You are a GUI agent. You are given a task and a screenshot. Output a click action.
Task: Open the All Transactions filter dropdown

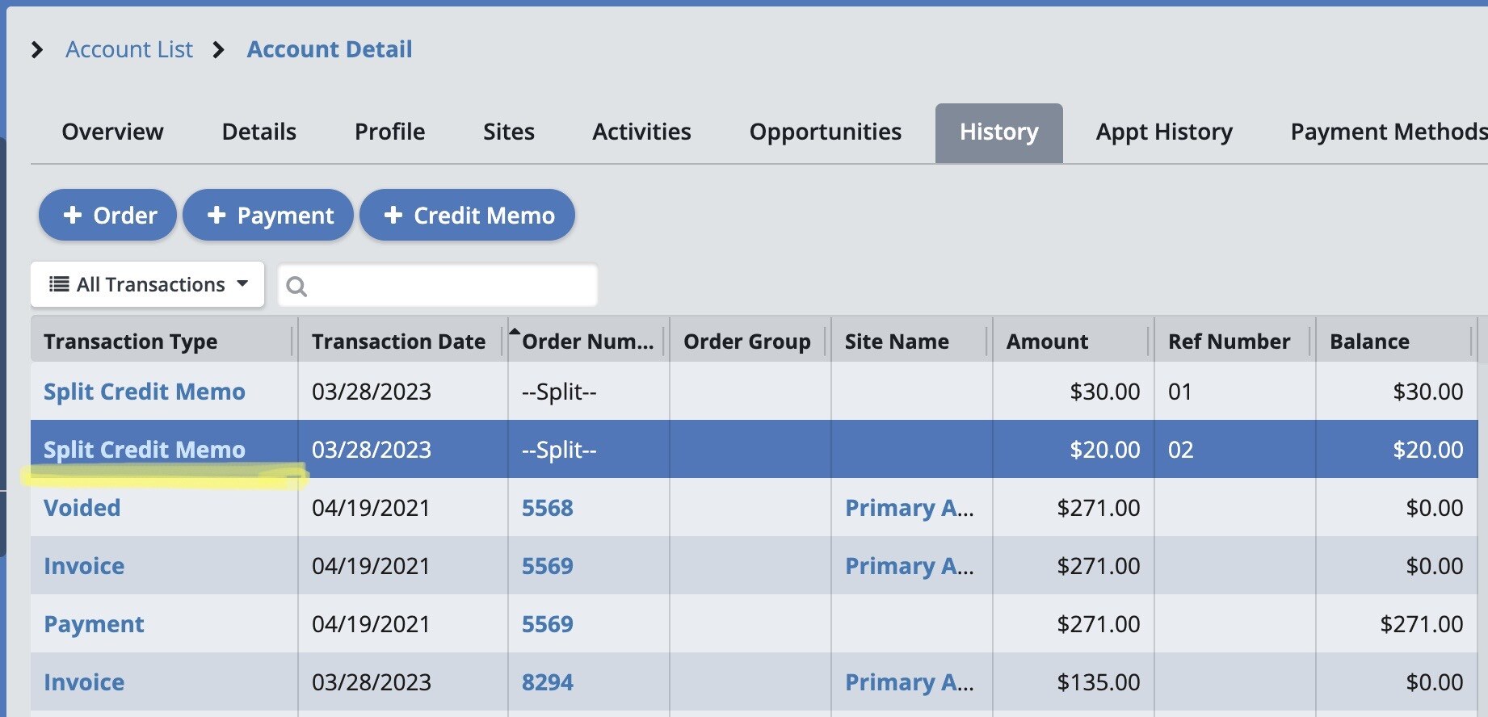pyautogui.click(x=148, y=284)
